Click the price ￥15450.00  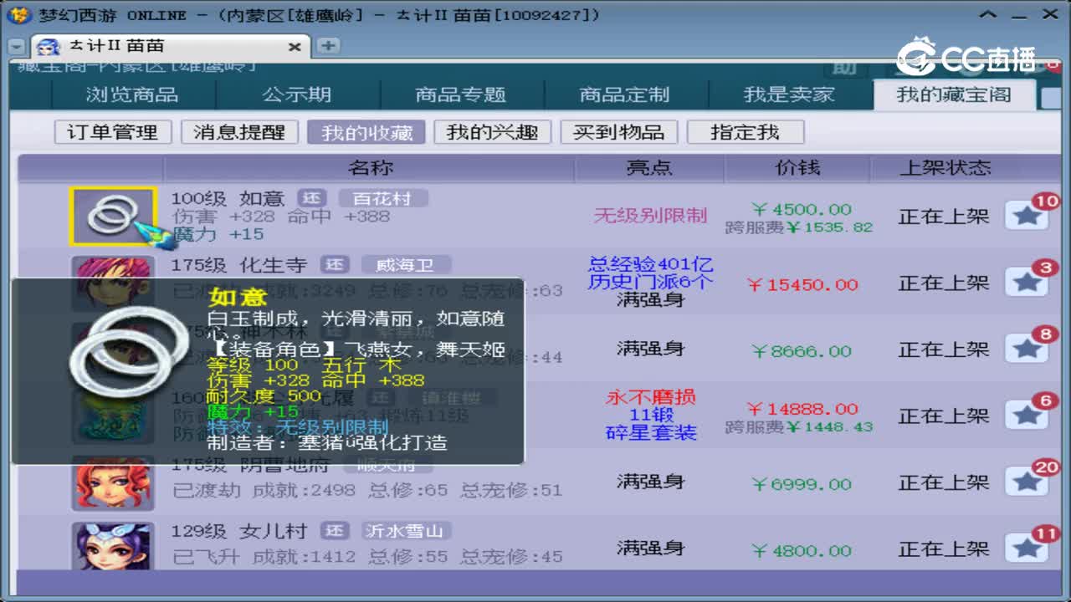802,284
